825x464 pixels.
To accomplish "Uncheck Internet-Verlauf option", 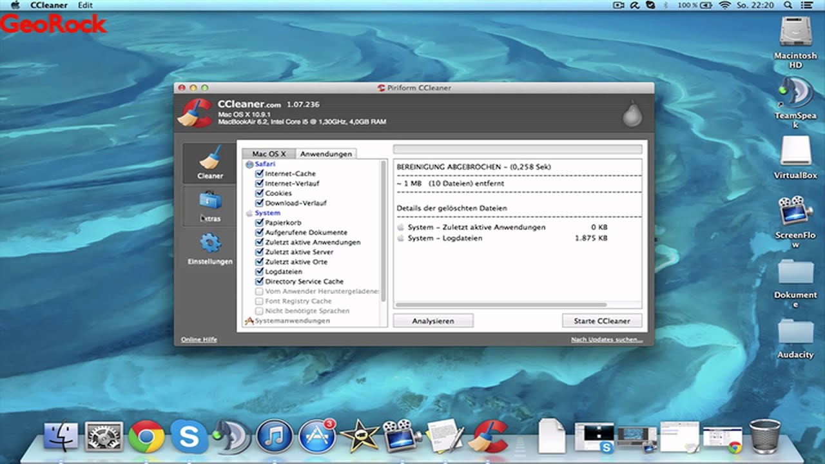I will [x=260, y=184].
